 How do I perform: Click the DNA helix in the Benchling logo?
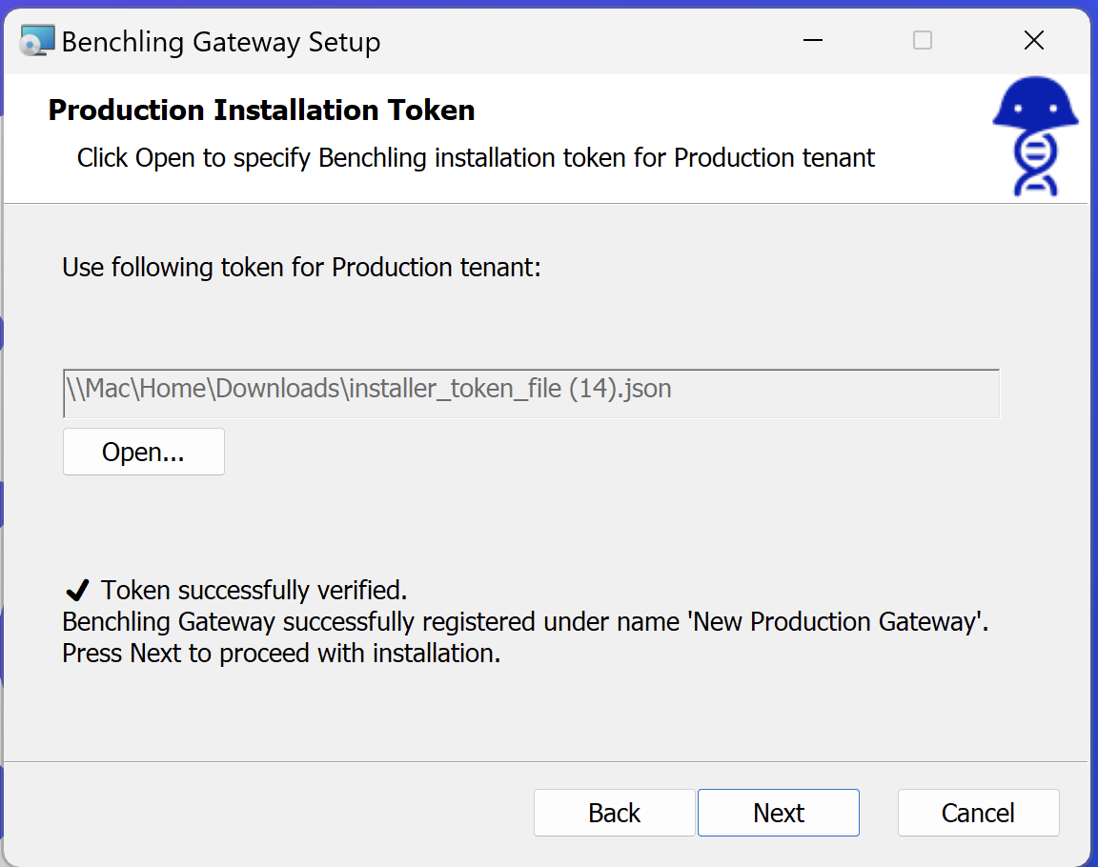pyautogui.click(x=1034, y=162)
